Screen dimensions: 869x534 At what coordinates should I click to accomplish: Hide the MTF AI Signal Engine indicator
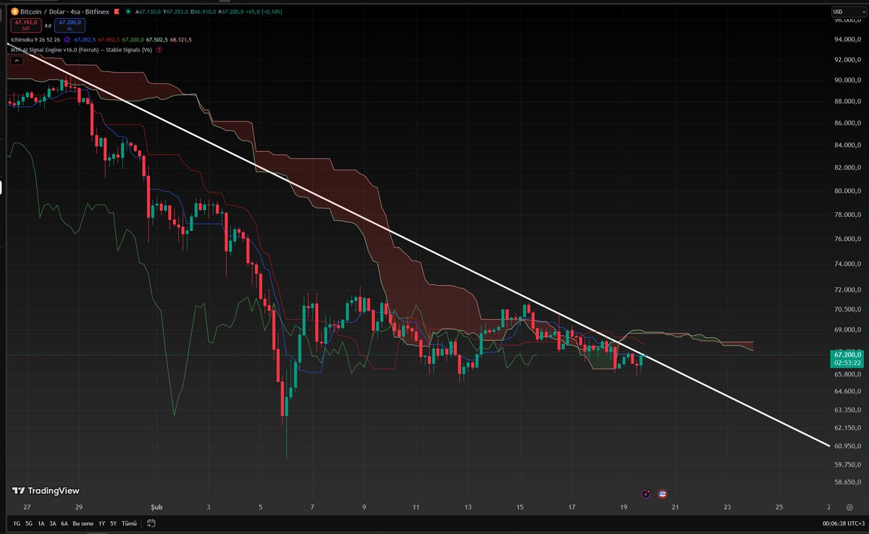tap(80, 51)
